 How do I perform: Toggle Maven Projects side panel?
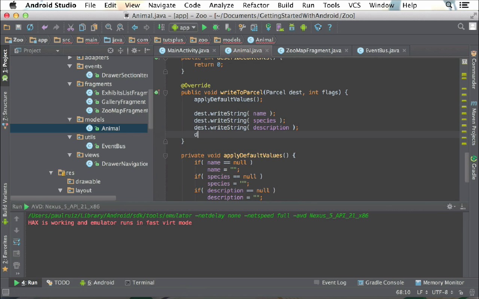tap(474, 123)
